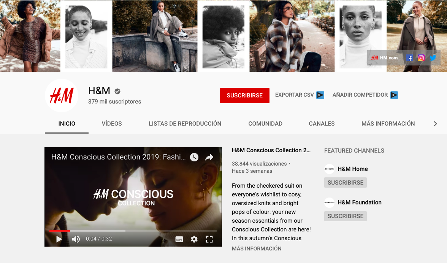Click the 0:04 / 0:32 time display

99,239
